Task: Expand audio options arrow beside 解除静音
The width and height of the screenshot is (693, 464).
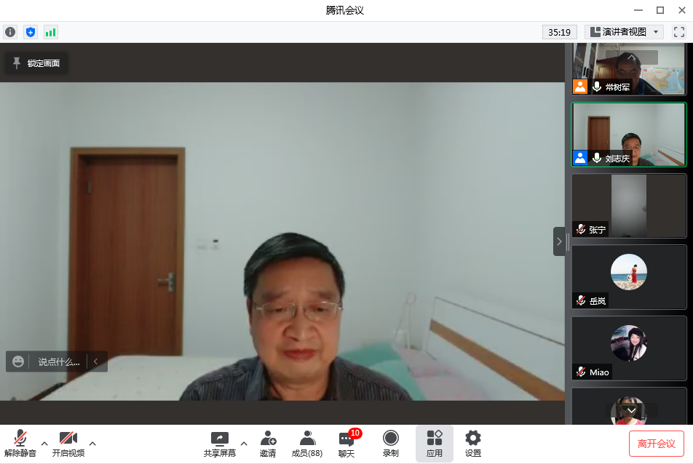Action: tap(44, 443)
